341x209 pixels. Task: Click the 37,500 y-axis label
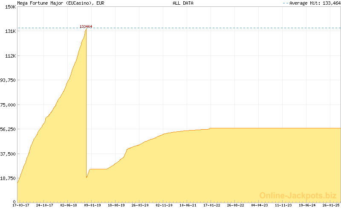click(x=8, y=154)
